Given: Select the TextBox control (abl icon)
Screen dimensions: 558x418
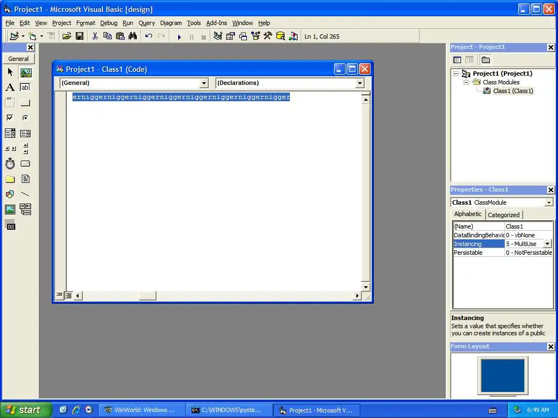Looking at the screenshot, I should (x=25, y=88).
